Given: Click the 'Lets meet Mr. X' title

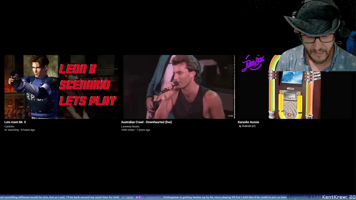Looking at the screenshot, I should 15,122.
